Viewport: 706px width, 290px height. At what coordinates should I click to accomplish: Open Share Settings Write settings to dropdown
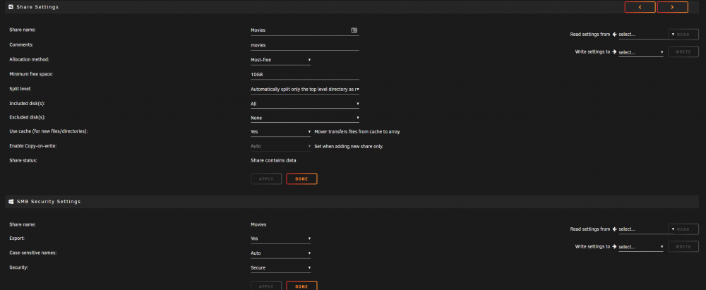click(x=641, y=52)
